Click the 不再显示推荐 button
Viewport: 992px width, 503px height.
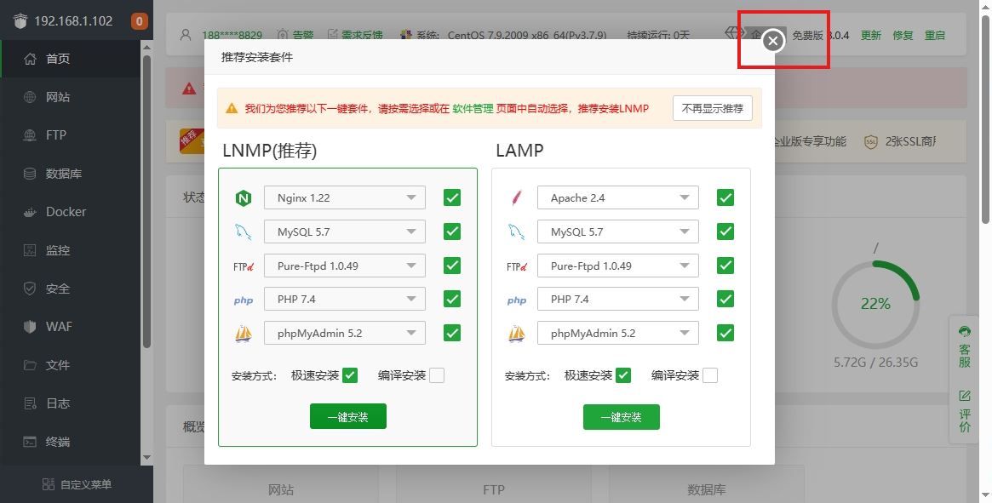click(x=713, y=108)
